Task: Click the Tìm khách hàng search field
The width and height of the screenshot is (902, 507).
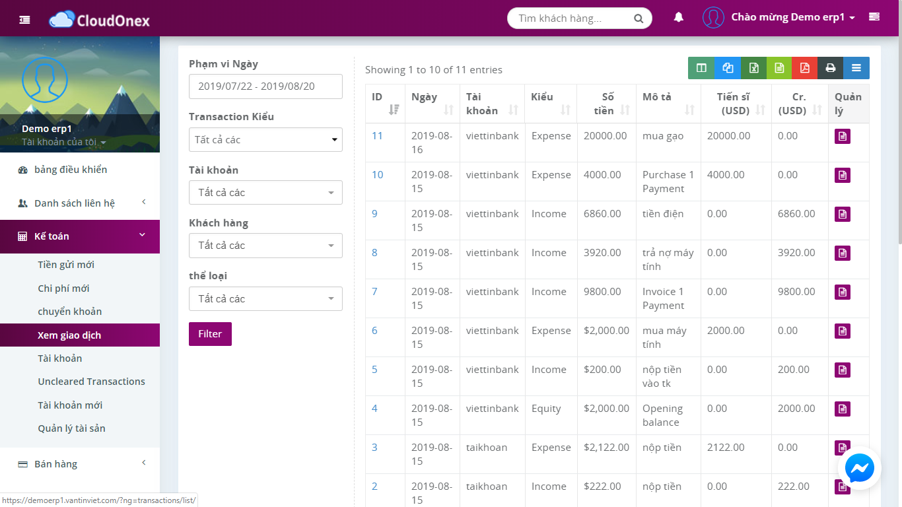Action: (573, 18)
